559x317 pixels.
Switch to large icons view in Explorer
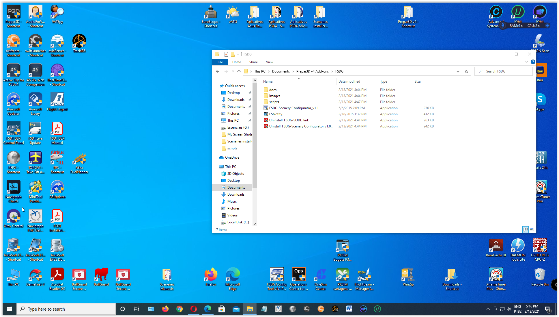click(532, 229)
